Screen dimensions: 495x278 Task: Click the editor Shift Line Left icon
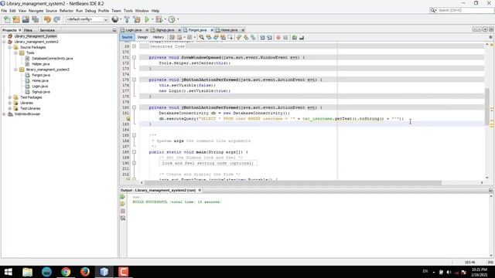(262, 38)
